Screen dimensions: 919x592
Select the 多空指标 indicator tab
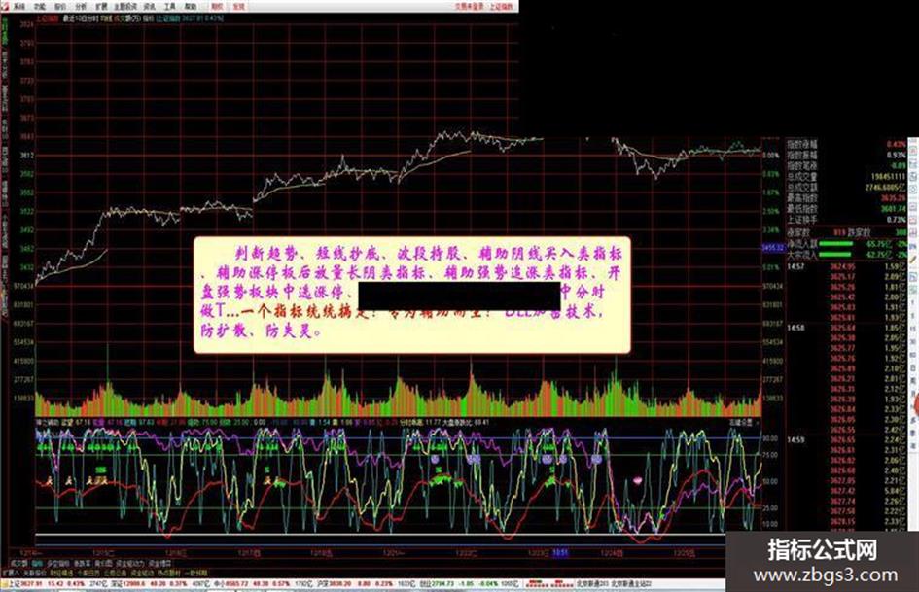[57, 563]
